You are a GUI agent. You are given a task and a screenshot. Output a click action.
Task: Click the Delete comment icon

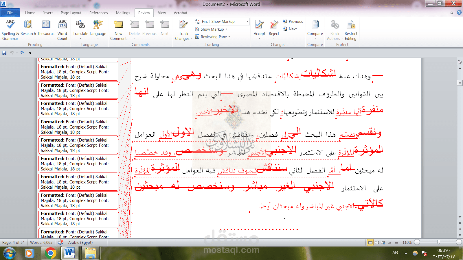tap(134, 24)
